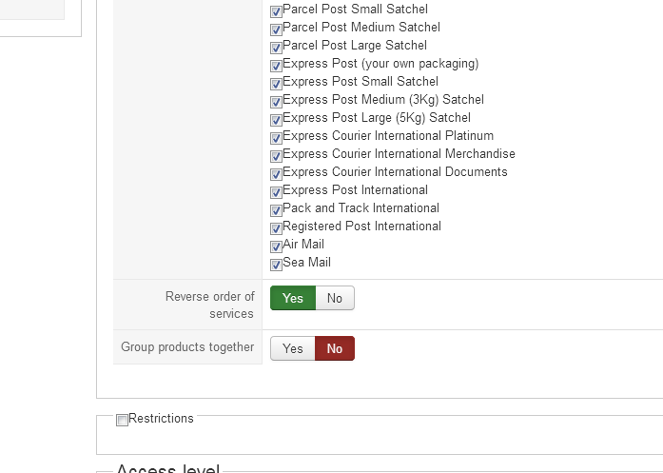This screenshot has width=663, height=473.
Task: Disable Express Post Large (5Kg) Satchel
Action: tap(276, 120)
